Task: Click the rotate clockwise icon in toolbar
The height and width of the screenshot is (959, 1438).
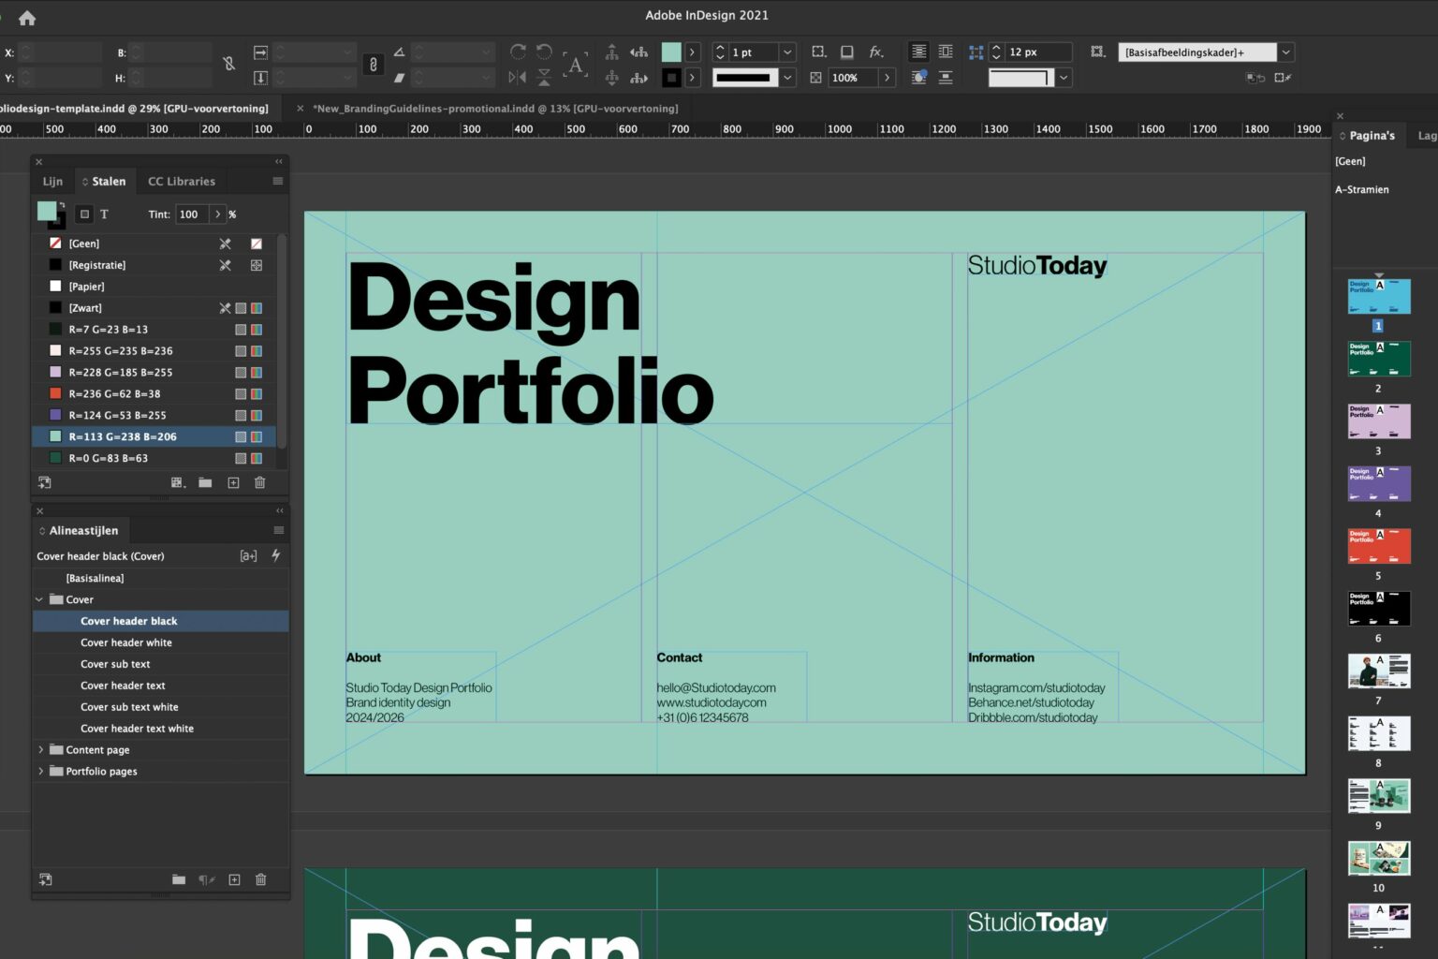Action: click(519, 52)
